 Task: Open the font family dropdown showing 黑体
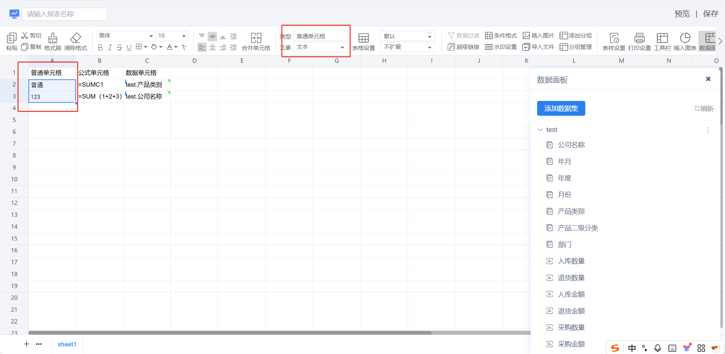[x=126, y=36]
